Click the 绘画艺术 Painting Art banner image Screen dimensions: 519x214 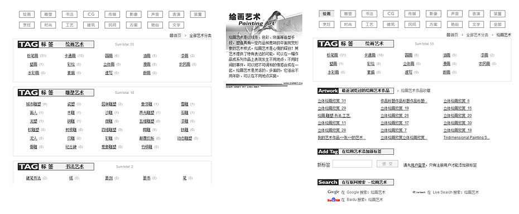264,49
